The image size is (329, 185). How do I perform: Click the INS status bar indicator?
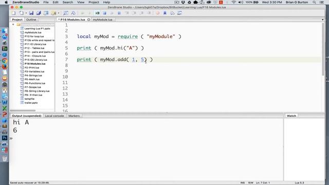(242, 183)
